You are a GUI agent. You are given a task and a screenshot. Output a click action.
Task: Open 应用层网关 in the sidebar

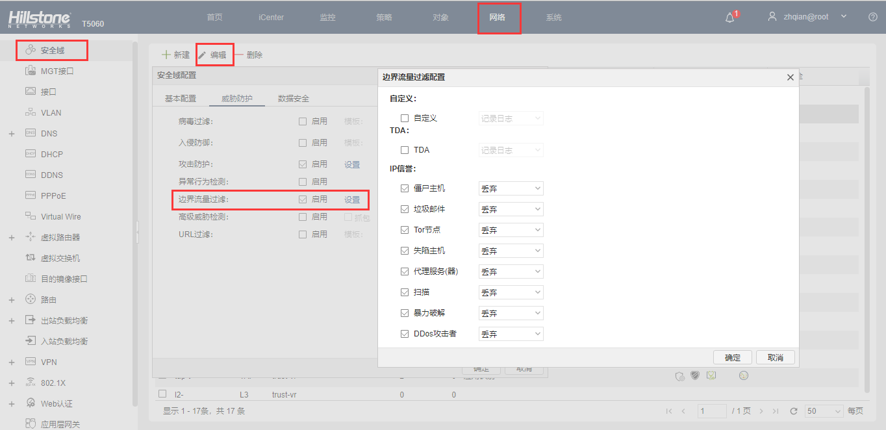coord(60,424)
